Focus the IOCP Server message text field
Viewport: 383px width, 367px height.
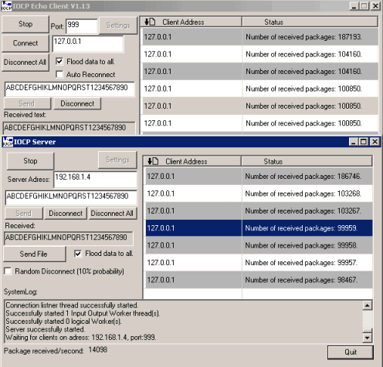(71, 197)
